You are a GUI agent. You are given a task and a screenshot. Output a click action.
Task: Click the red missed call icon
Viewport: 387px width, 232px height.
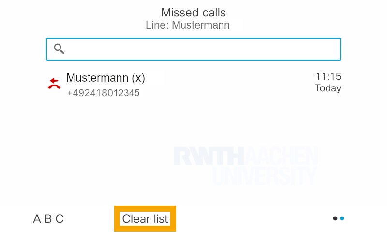54,84
